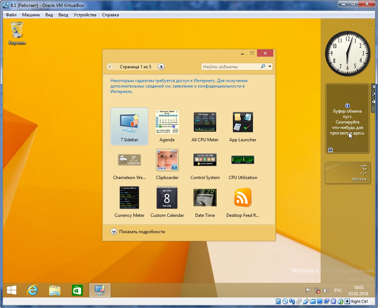The image size is (378, 308).
Task: Click the magnifier search icon
Action: 263,66
